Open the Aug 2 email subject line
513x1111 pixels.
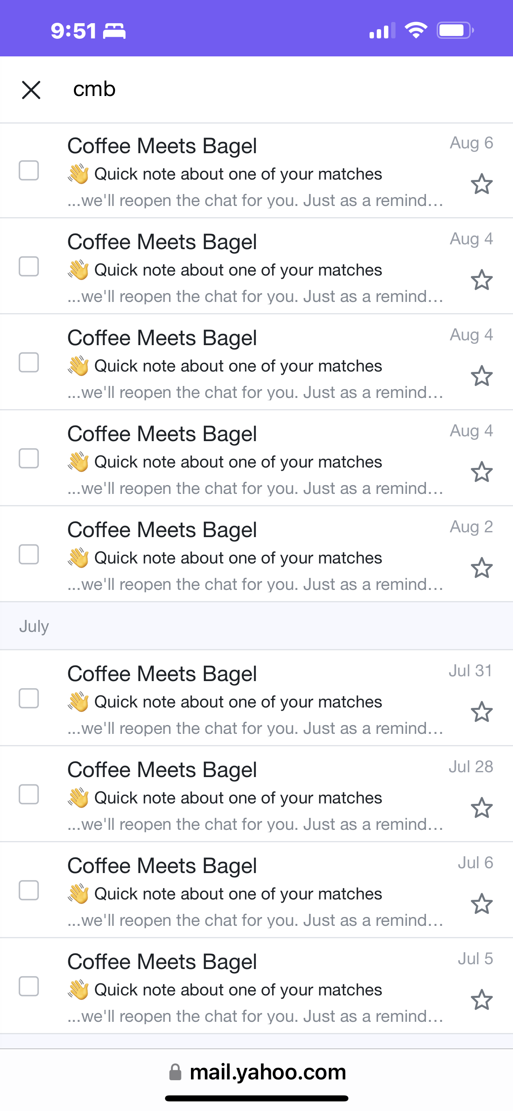click(x=238, y=558)
